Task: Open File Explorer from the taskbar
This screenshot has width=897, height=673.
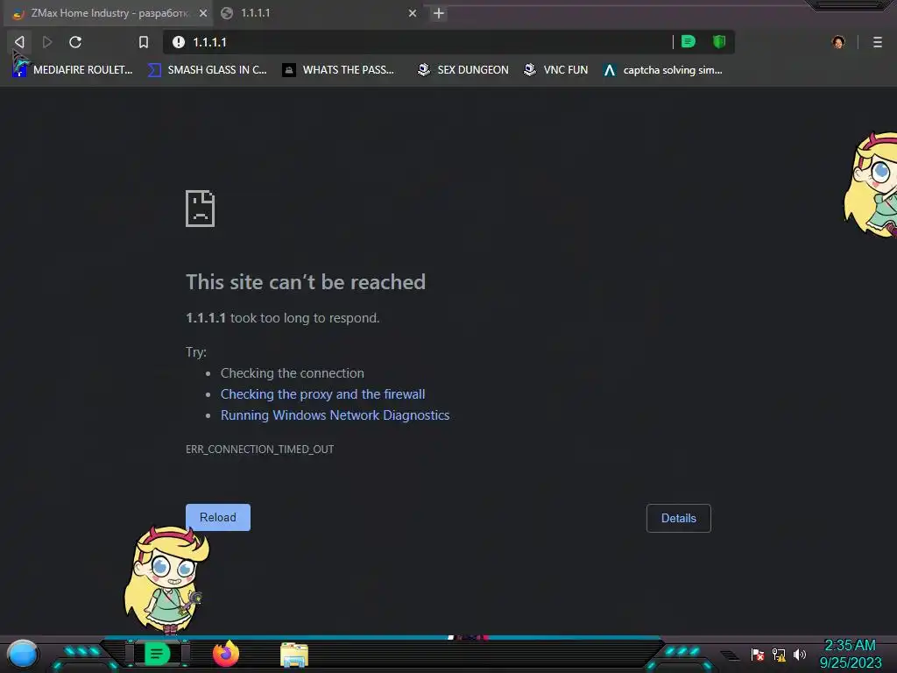Action: [x=294, y=655]
